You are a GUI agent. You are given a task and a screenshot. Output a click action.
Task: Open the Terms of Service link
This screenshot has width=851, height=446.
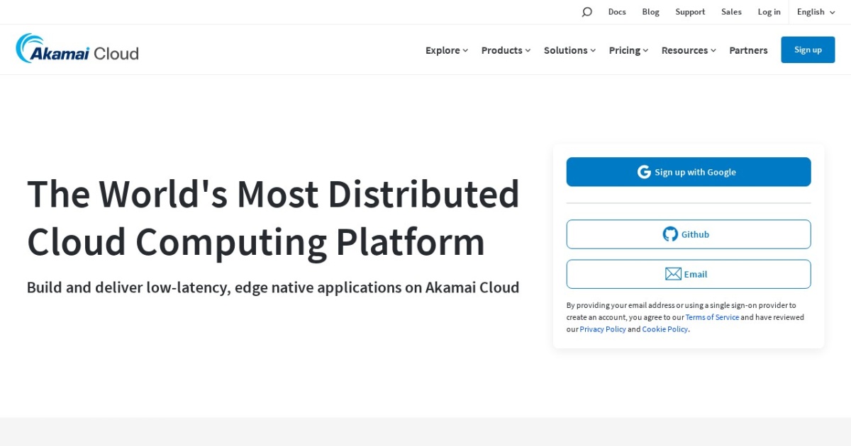click(x=712, y=317)
